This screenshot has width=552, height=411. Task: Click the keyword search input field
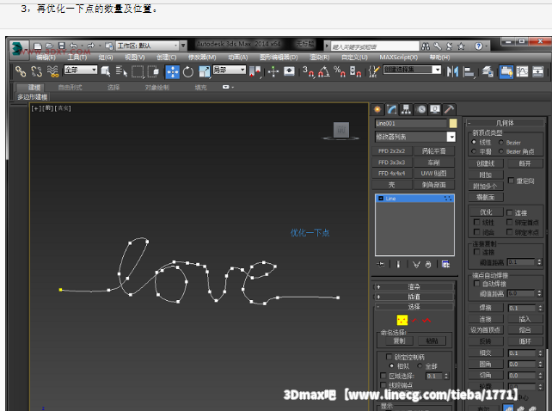tap(375, 46)
